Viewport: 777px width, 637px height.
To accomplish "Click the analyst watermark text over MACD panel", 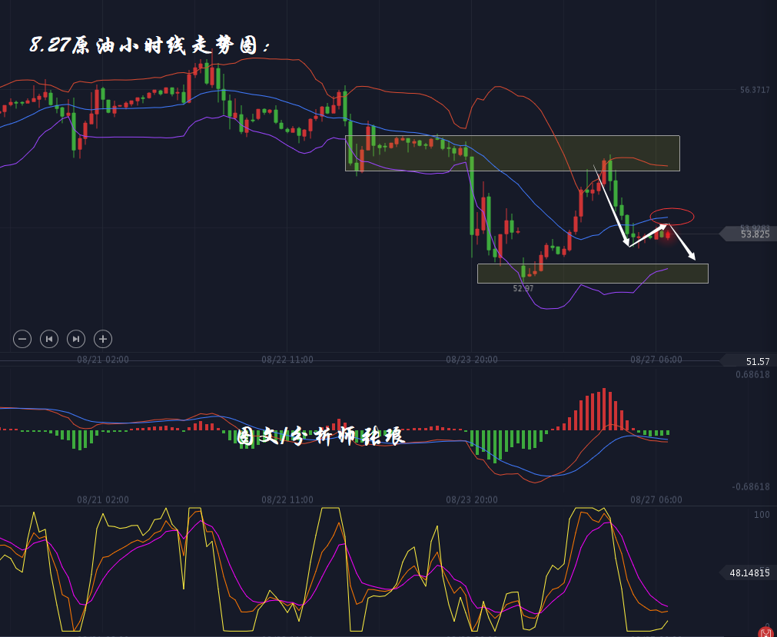I will 320,436.
